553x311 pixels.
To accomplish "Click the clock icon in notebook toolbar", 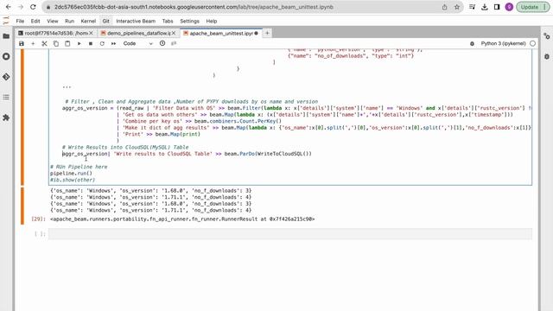I will tap(162, 43).
